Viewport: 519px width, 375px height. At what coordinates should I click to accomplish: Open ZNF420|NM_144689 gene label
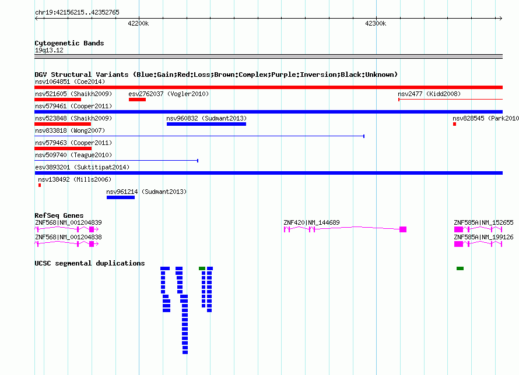(x=311, y=222)
